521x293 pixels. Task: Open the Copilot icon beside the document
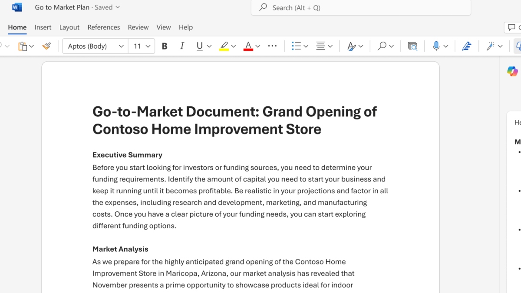coord(512,71)
